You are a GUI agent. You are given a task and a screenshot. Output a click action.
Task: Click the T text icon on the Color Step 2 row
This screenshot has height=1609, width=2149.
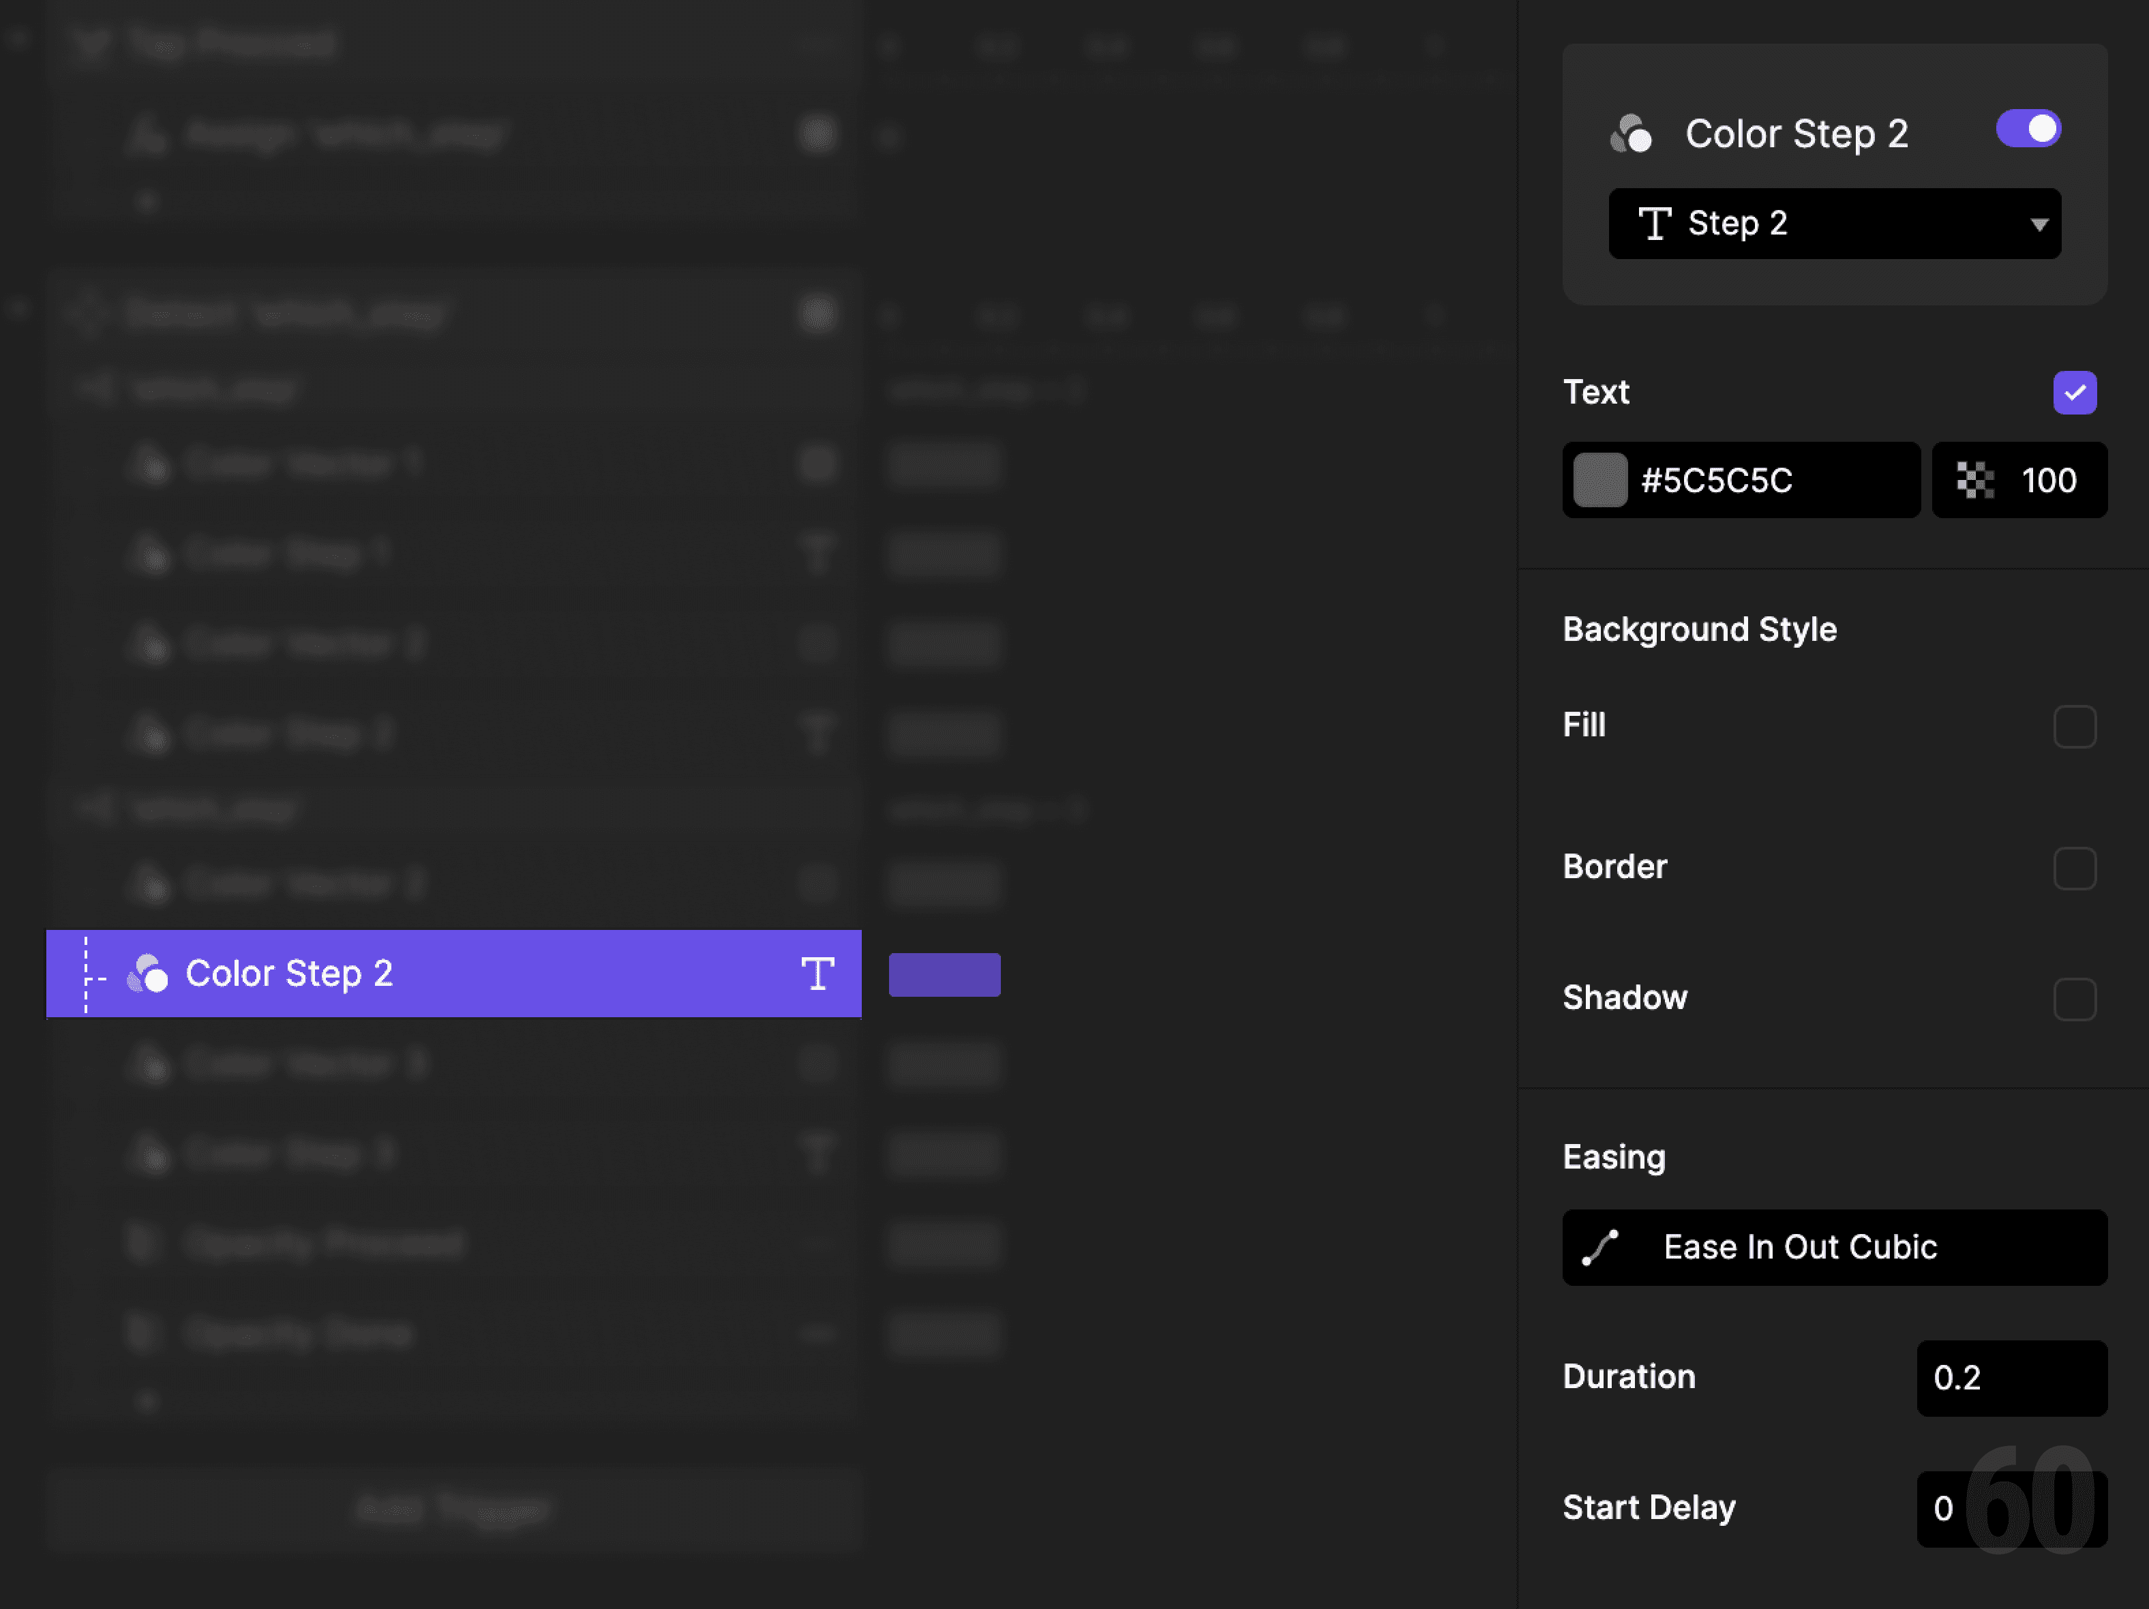pyautogui.click(x=818, y=974)
